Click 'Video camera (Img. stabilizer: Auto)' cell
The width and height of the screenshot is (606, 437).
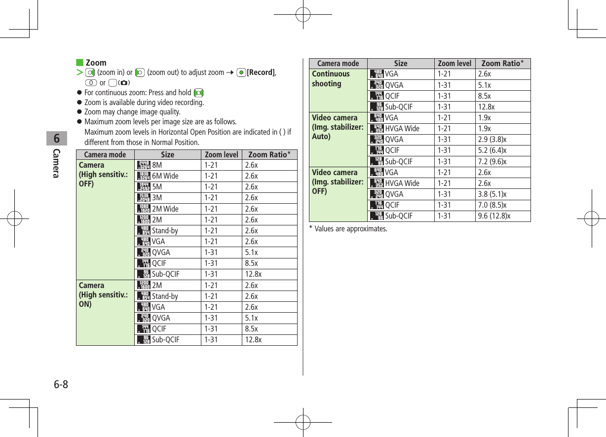point(338,140)
